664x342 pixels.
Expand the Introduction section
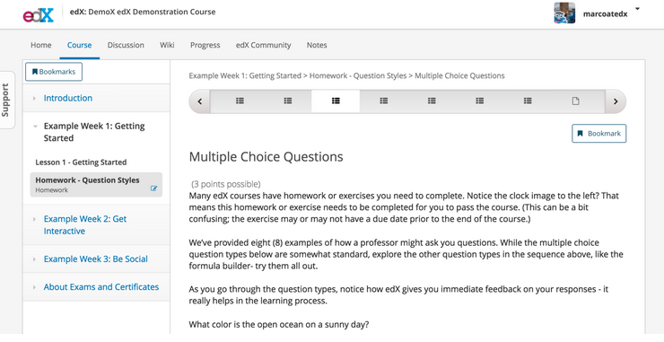click(x=68, y=98)
